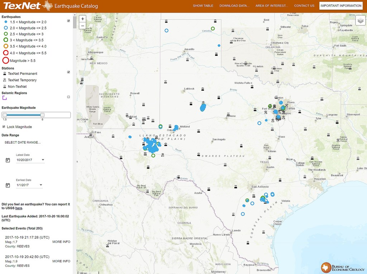The height and width of the screenshot is (274, 367).
Task: Open the Download Data menu item
Action: tap(234, 6)
